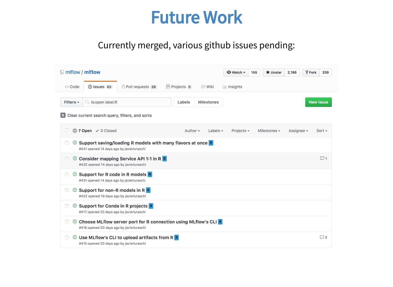This screenshot has height=287, width=393.
Task: Open issue Support for Conda in R projects
Action: pyautogui.click(x=113, y=206)
